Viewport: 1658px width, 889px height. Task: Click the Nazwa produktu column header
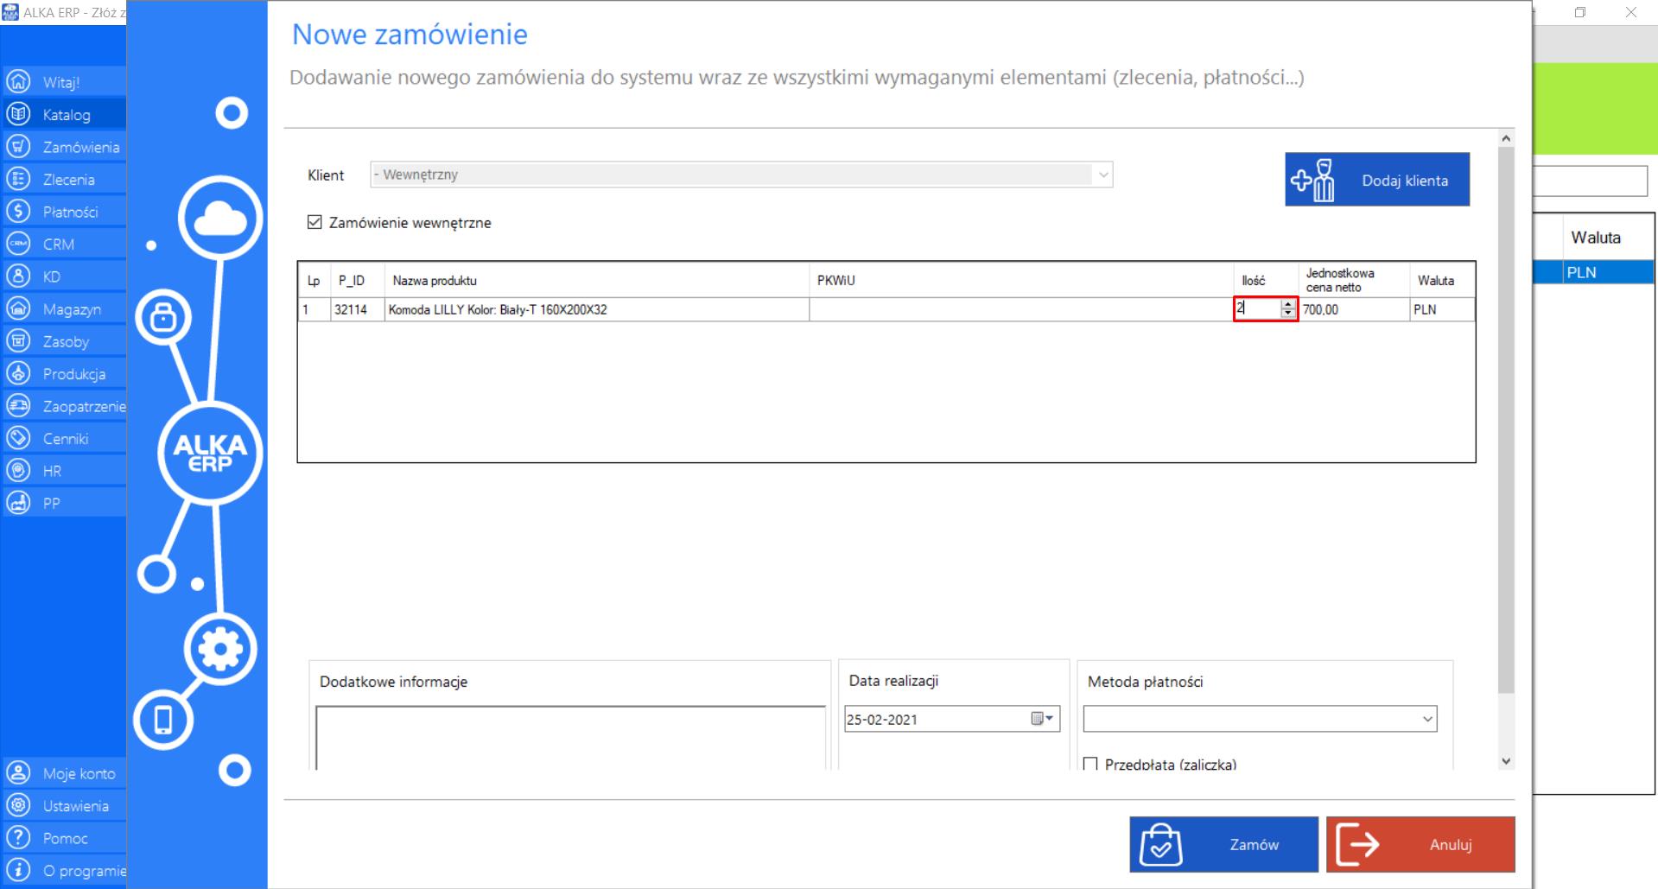coord(597,280)
